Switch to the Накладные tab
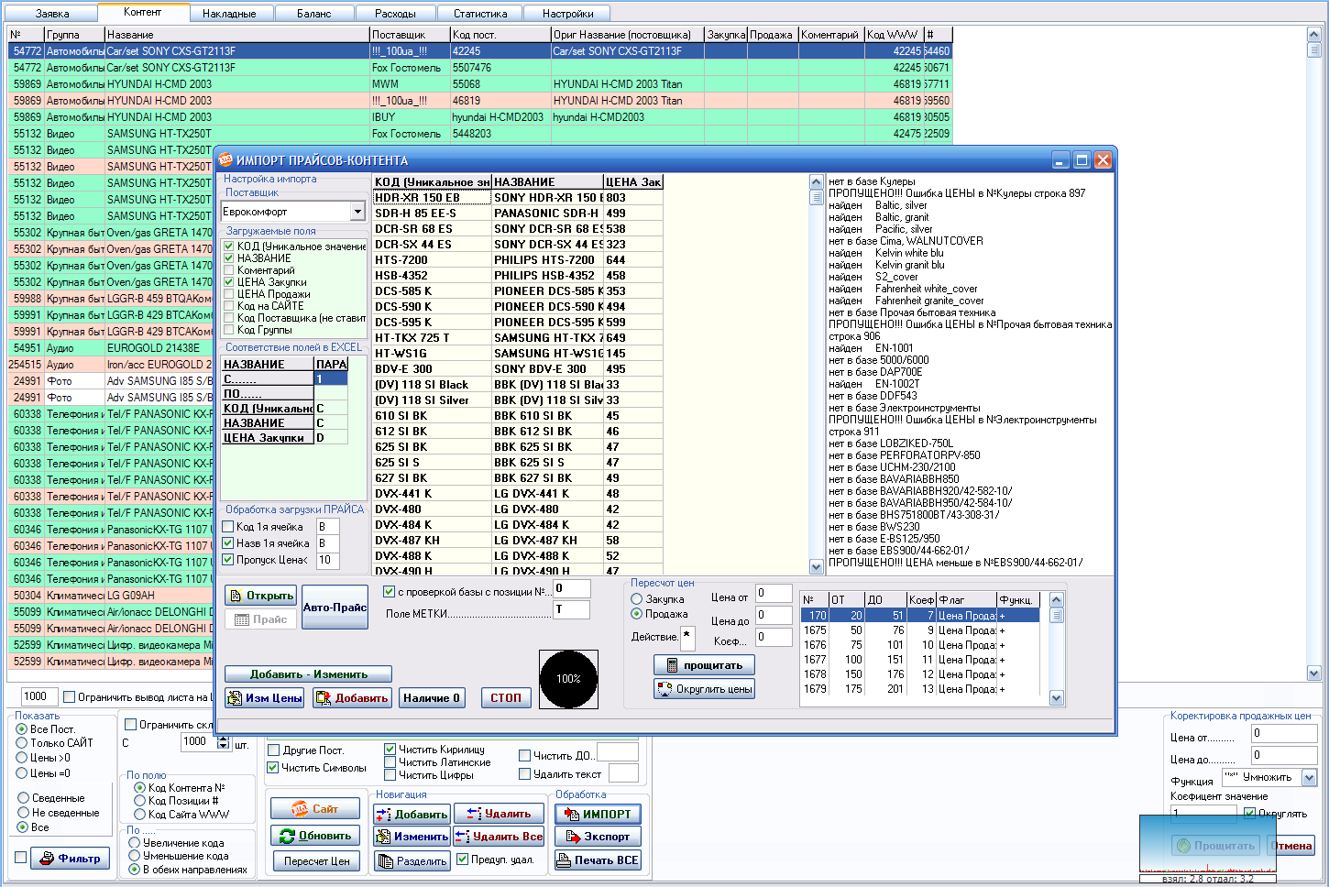1329x887 pixels. pos(229,14)
